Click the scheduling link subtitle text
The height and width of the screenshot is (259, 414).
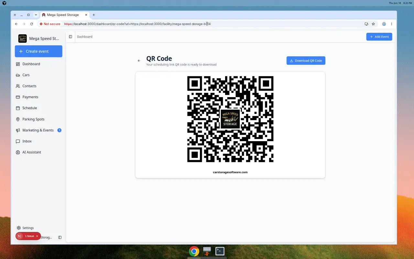coord(181,64)
